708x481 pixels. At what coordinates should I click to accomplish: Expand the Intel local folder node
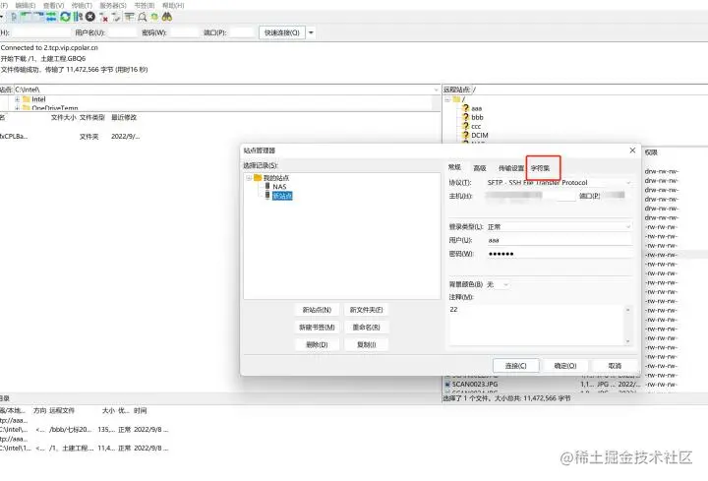point(17,99)
